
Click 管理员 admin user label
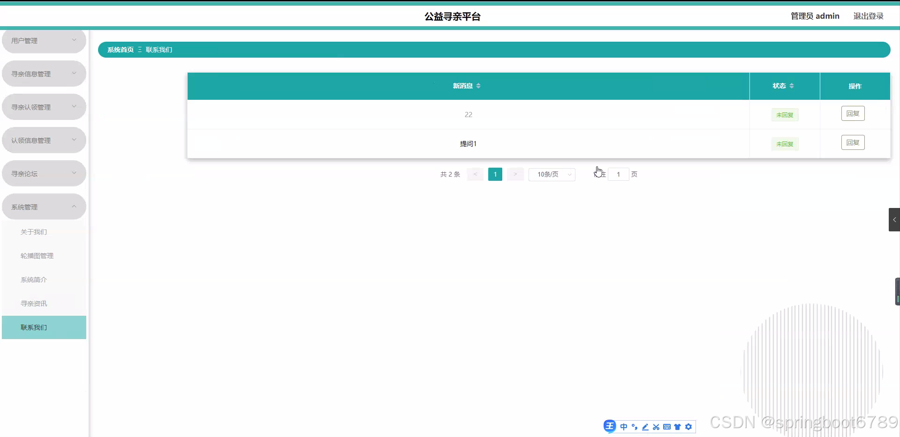point(815,16)
